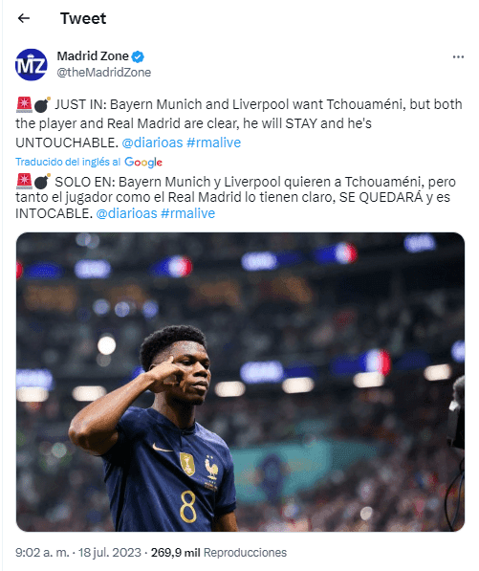479x571 pixels.
Task: Click the Tweet page heading
Action: click(x=83, y=18)
